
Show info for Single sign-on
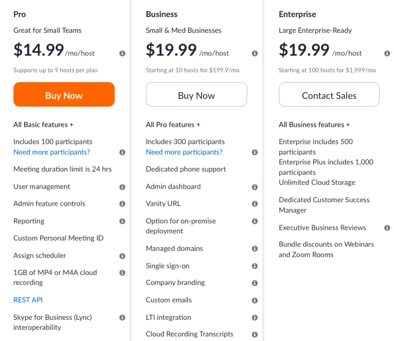[255, 266]
